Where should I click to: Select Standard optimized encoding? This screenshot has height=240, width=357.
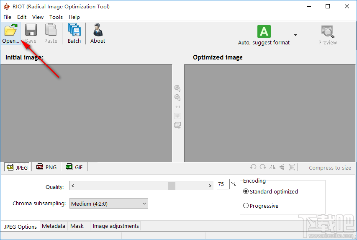click(270, 191)
